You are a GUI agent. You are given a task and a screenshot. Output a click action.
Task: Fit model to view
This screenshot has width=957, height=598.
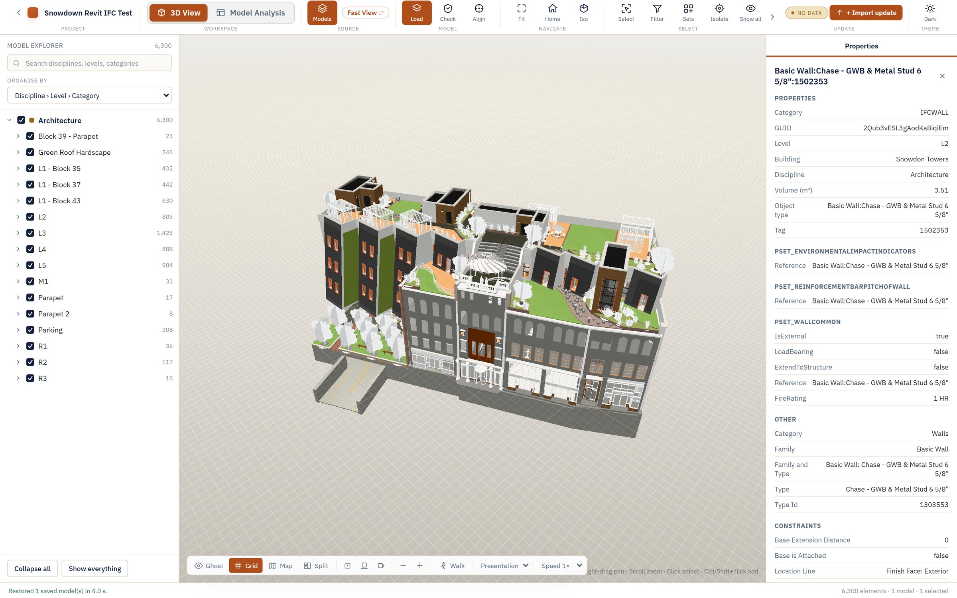[521, 13]
